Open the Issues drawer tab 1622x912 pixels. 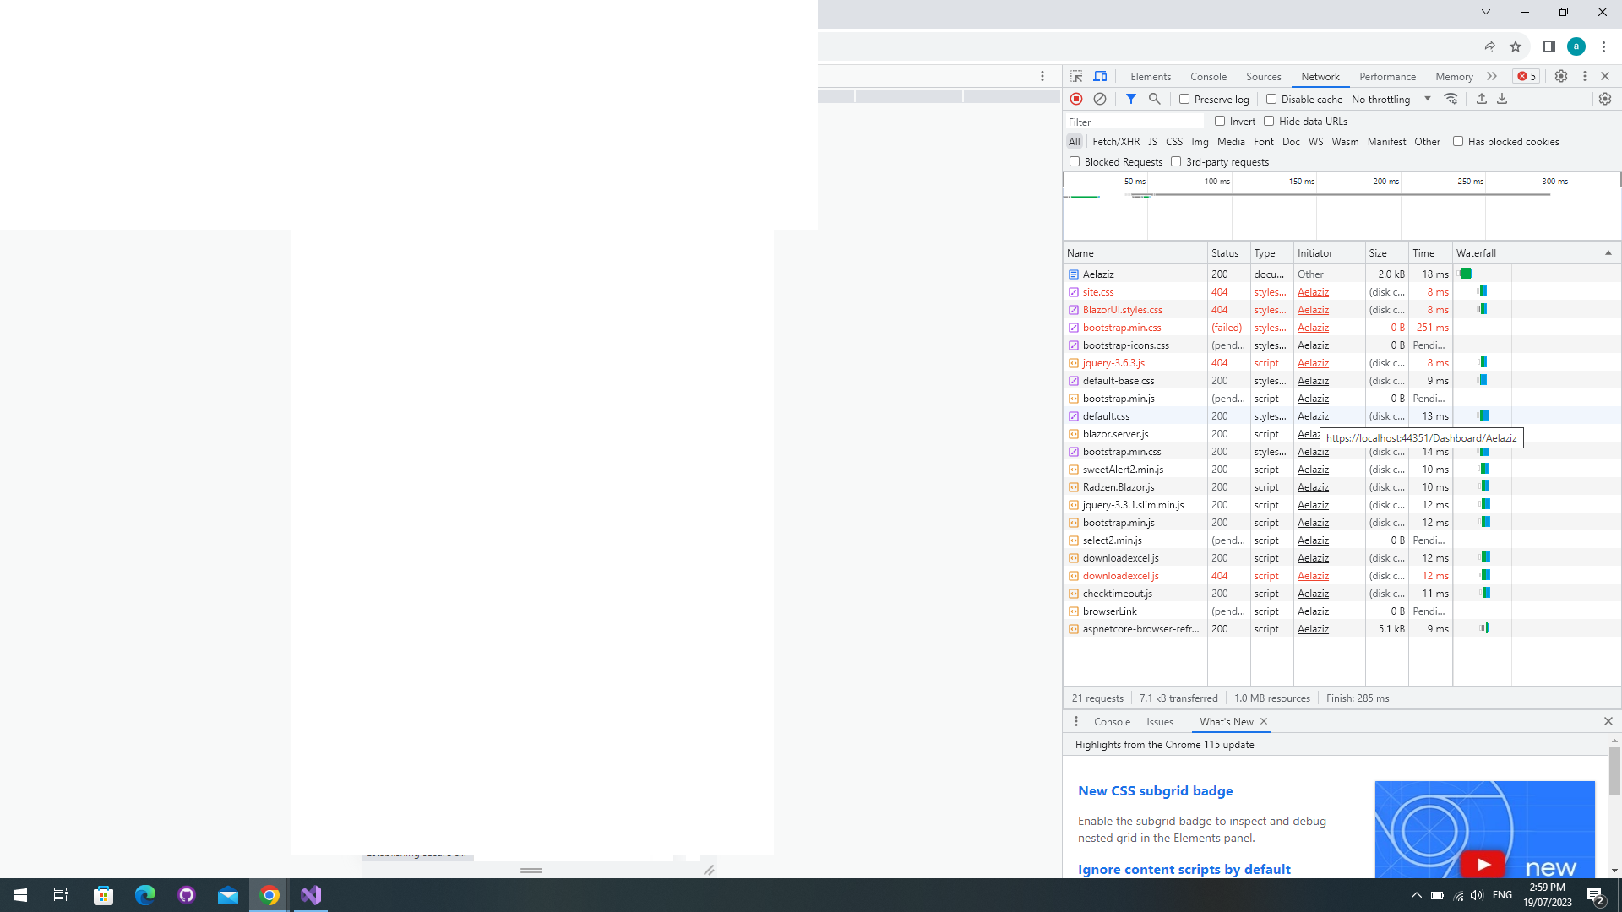click(1160, 721)
